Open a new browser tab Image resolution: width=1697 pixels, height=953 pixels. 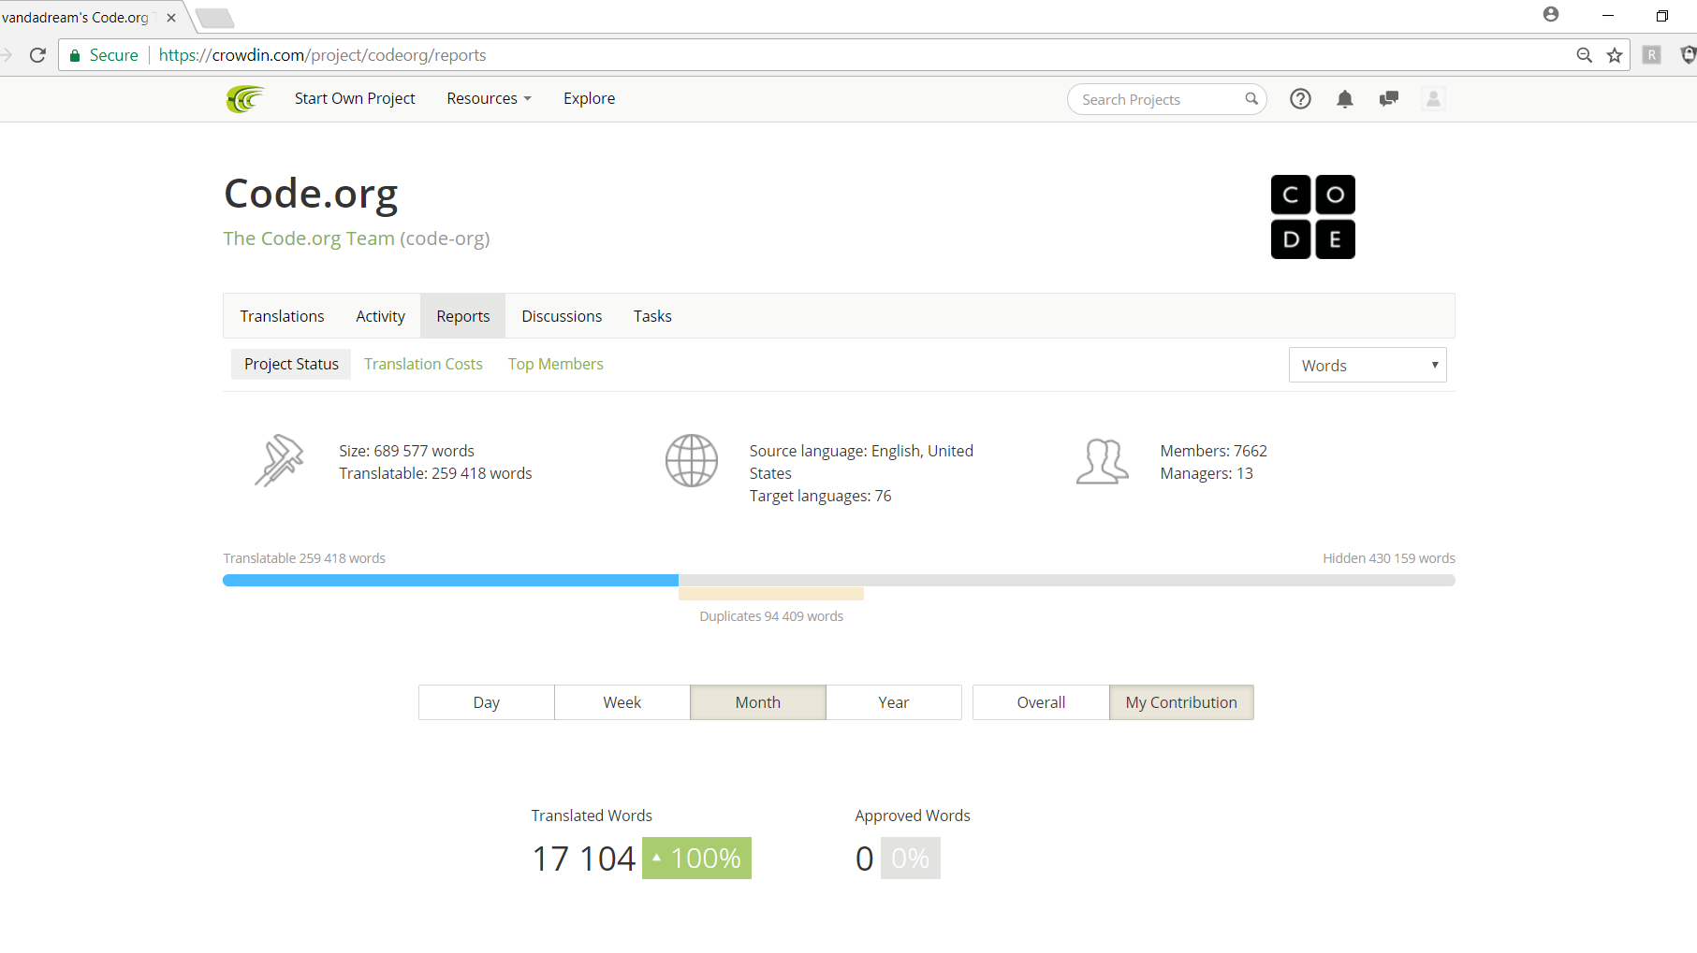214,18
